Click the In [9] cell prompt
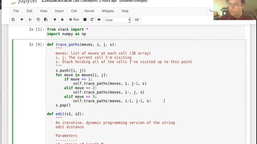Screen dimensions: 257x144 click(x=37, y=44)
